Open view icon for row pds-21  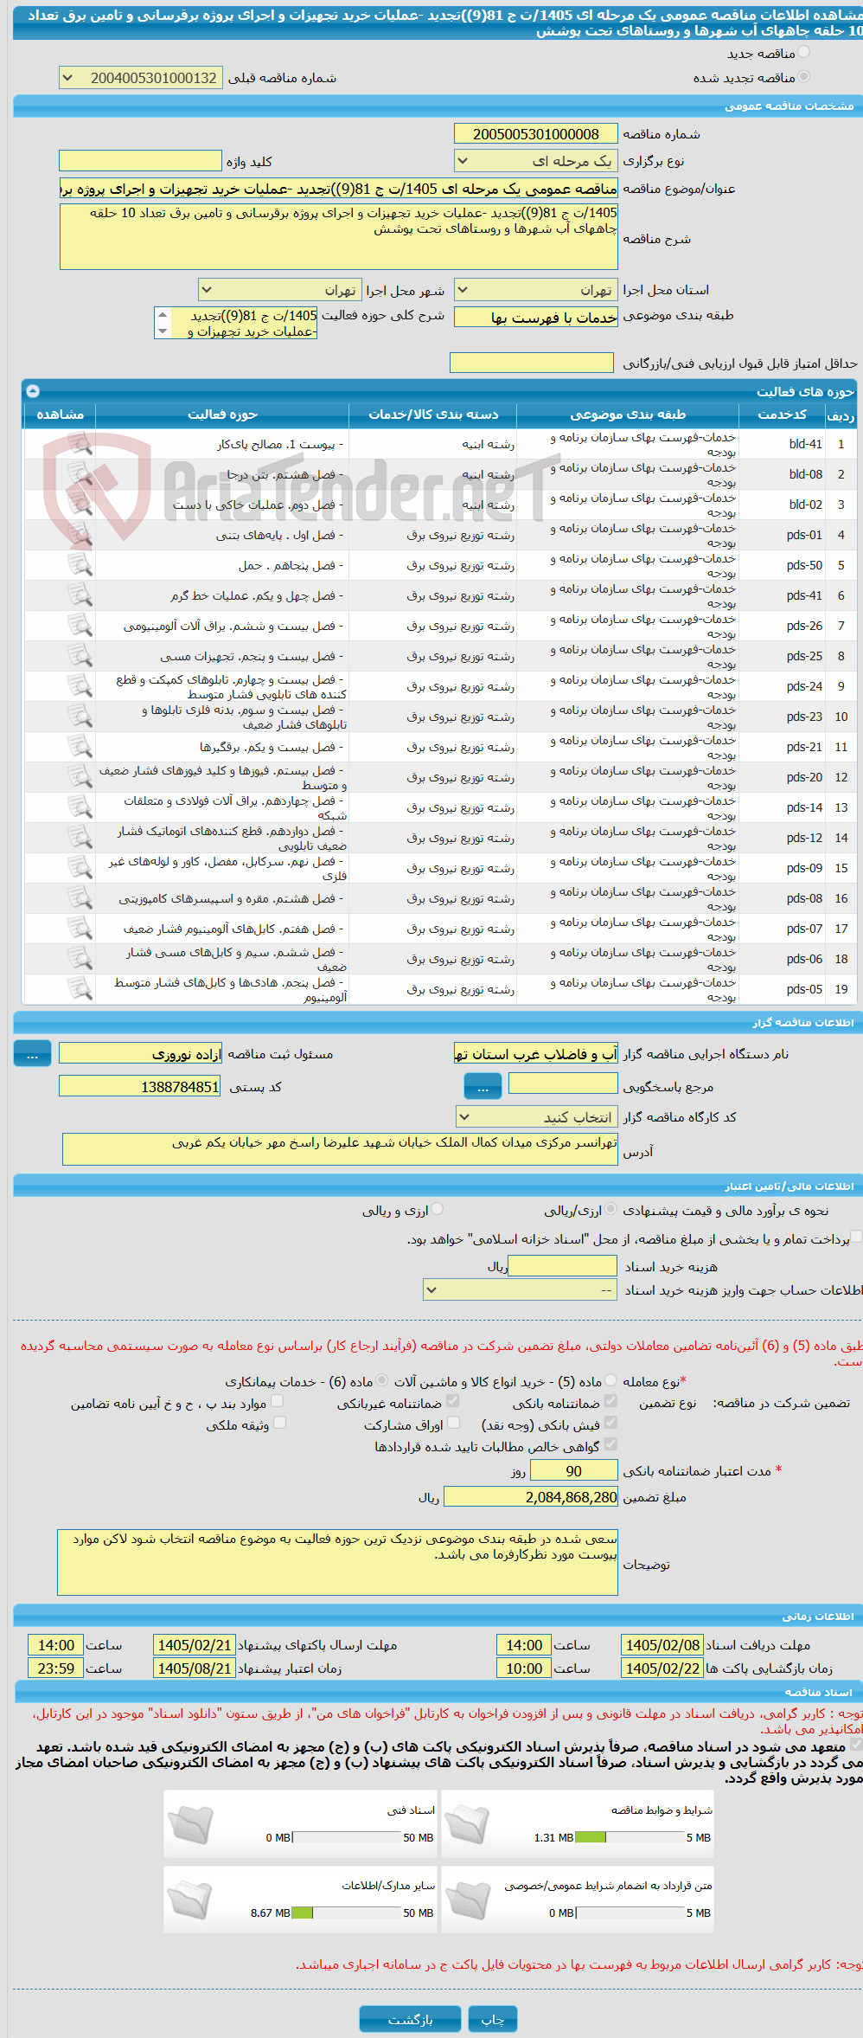(80, 747)
